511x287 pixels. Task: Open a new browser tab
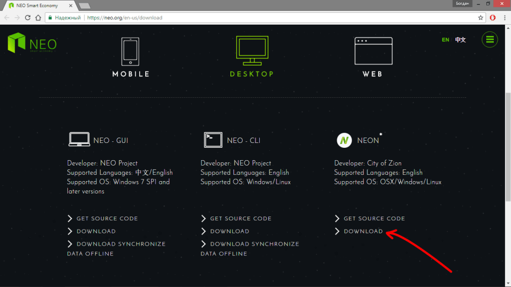click(x=85, y=6)
